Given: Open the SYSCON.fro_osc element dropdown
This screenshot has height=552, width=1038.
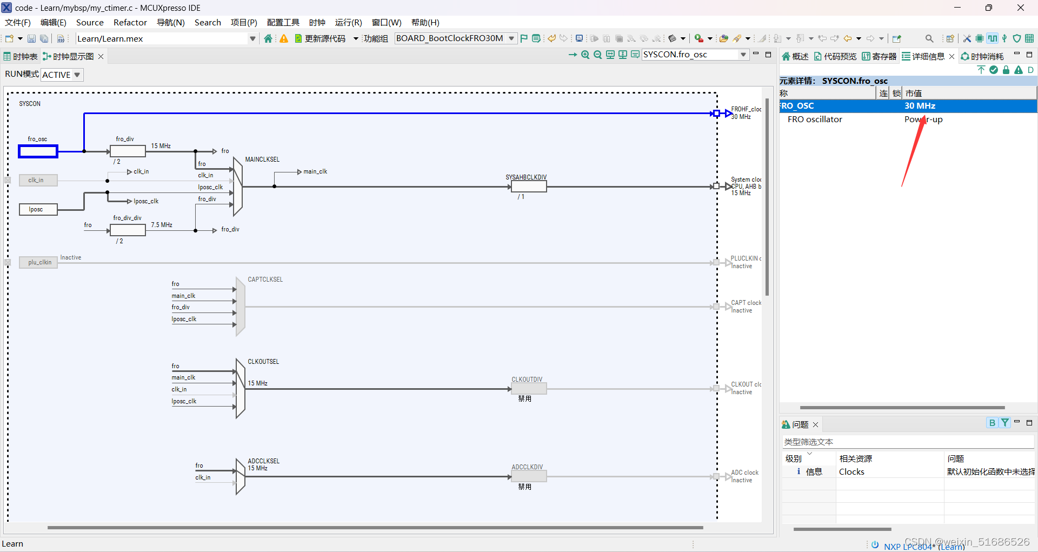Looking at the screenshot, I should tap(743, 55).
